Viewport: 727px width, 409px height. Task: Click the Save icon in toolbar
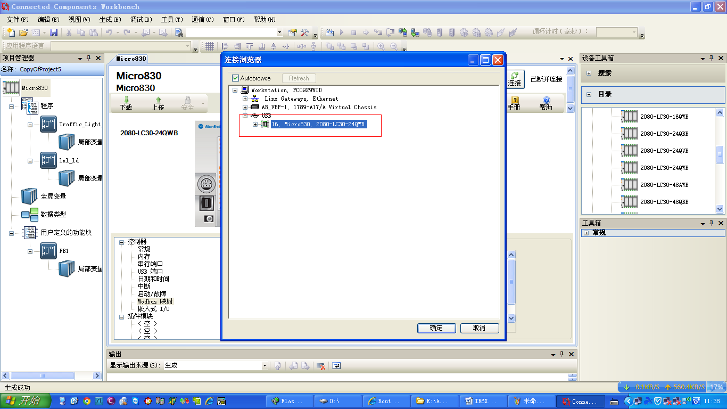[x=54, y=32]
